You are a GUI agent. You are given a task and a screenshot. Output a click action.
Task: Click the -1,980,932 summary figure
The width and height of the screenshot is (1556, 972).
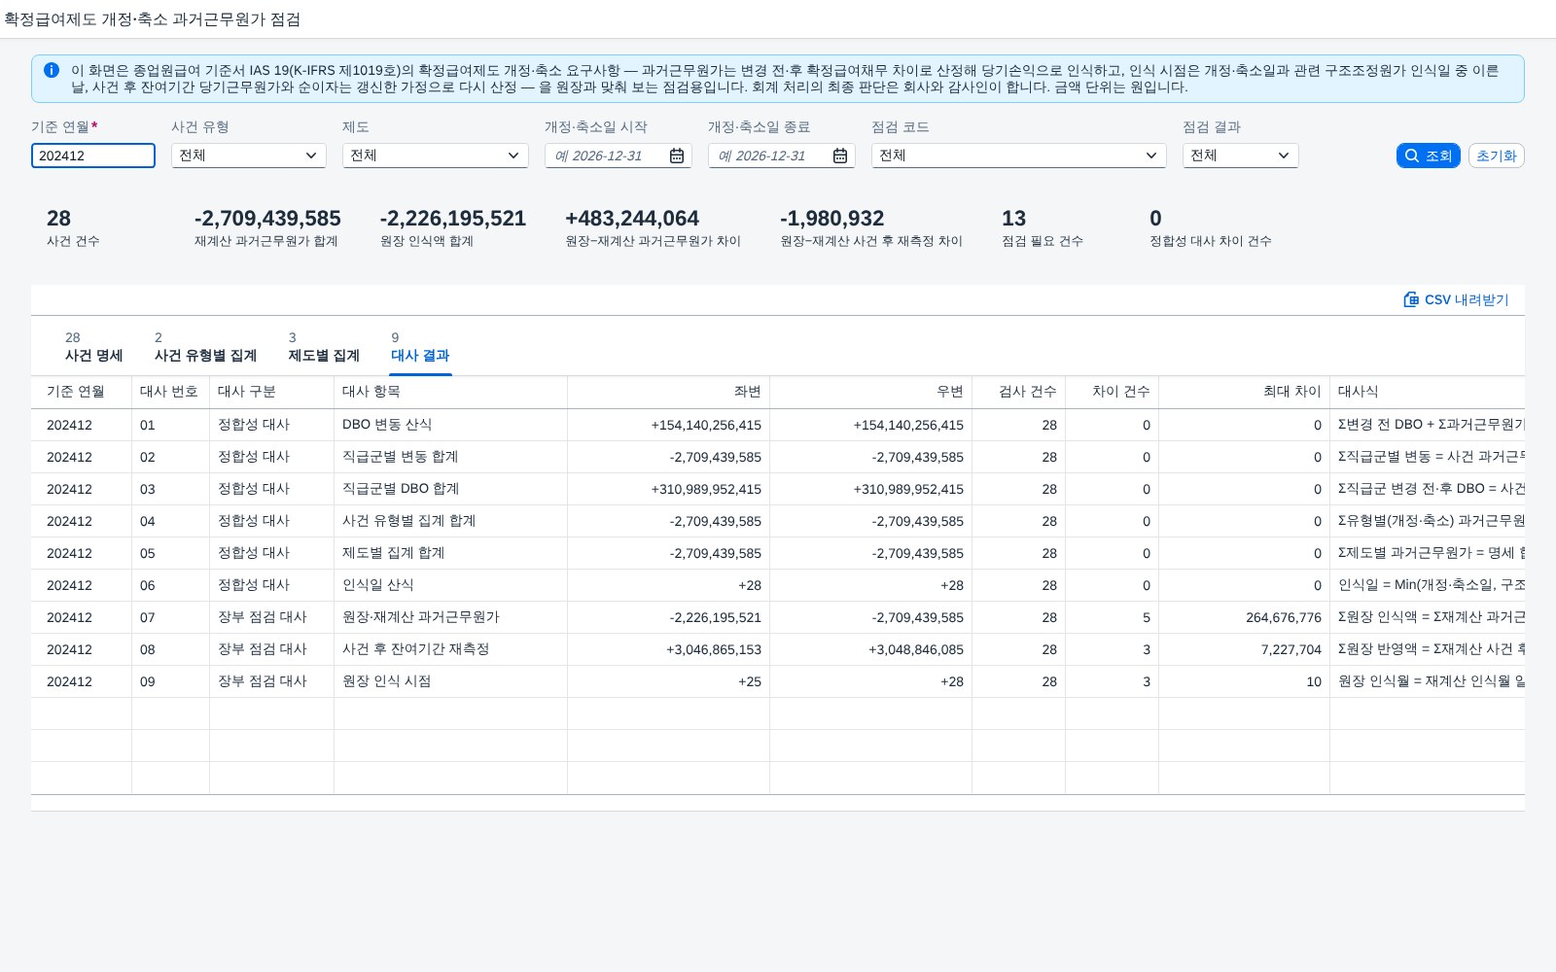click(831, 219)
